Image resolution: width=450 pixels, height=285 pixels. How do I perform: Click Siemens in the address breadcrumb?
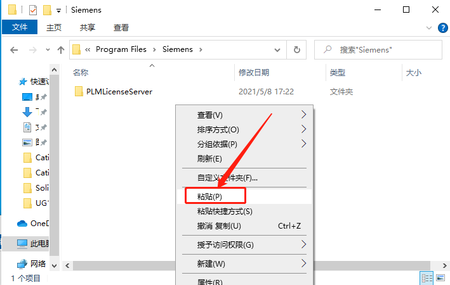coord(177,49)
